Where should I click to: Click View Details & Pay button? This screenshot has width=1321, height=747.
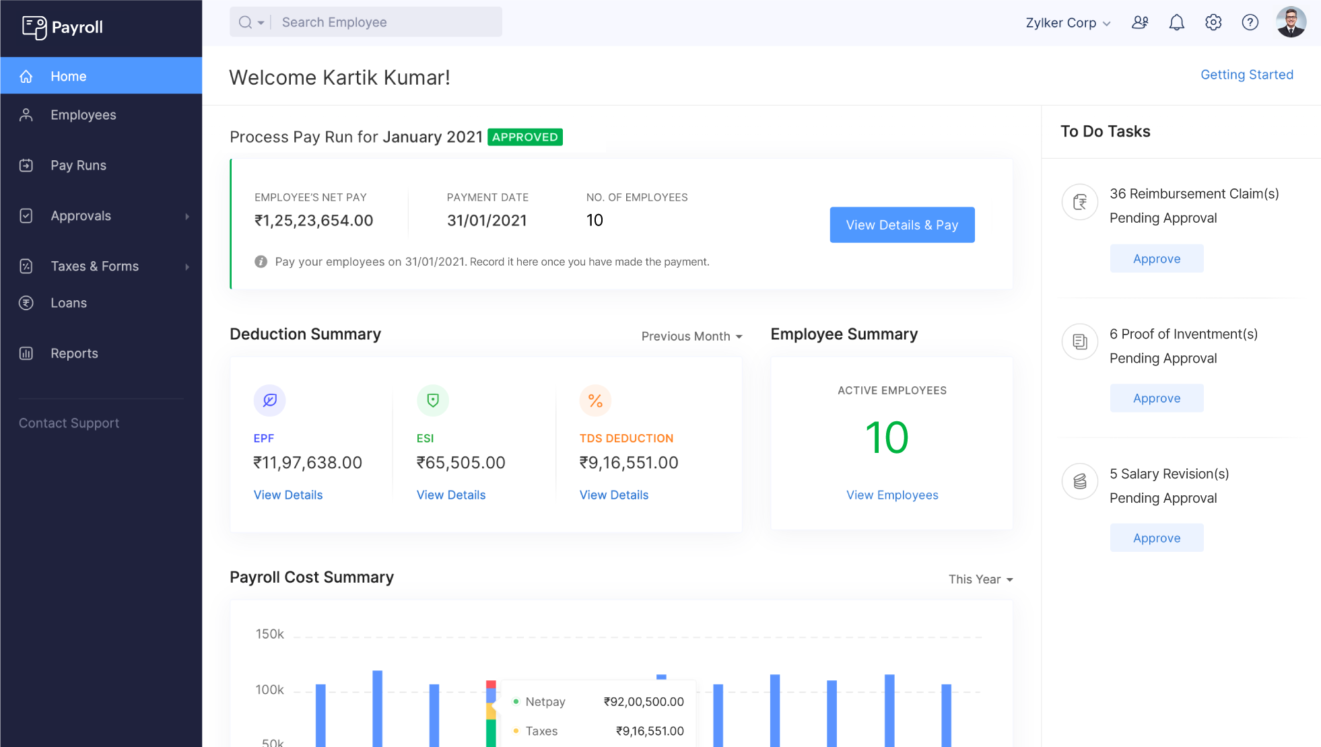tap(902, 225)
